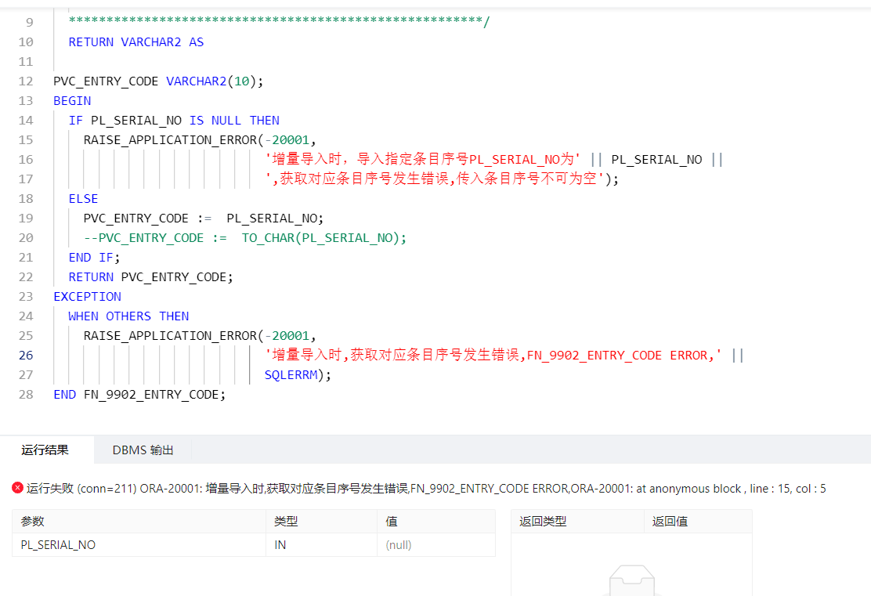Click line number 15 in gutter
The height and width of the screenshot is (596, 871).
click(26, 139)
